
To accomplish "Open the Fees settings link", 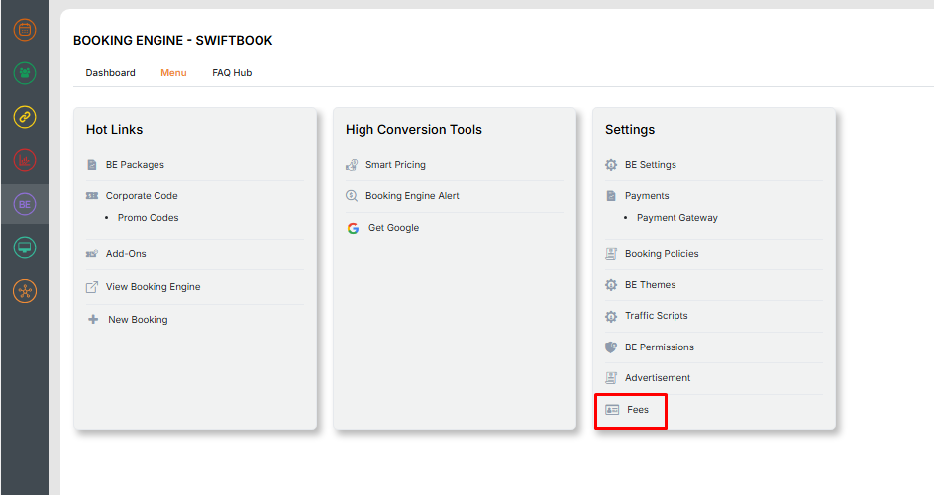I will tap(637, 410).
